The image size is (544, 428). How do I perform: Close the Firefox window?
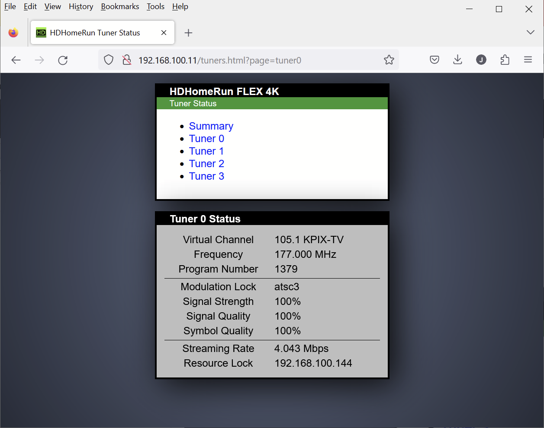point(529,9)
